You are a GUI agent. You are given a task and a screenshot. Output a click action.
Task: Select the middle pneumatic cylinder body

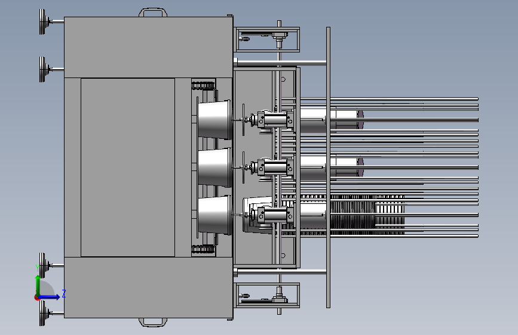[275, 167]
